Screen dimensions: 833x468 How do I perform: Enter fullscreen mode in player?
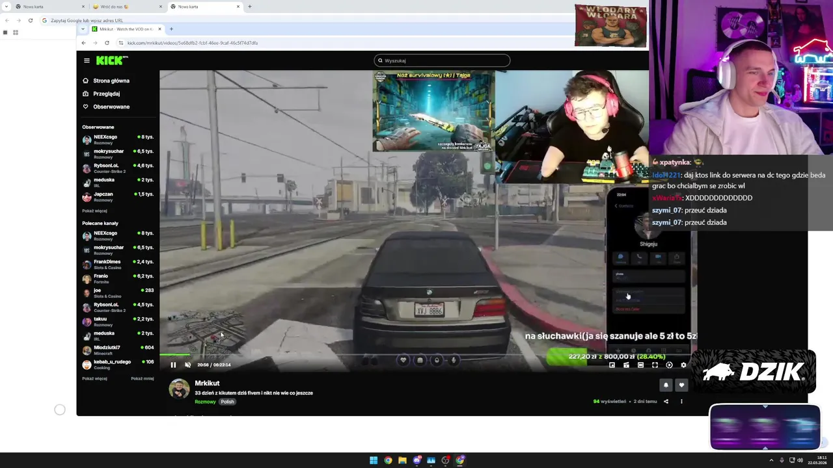coord(655,365)
